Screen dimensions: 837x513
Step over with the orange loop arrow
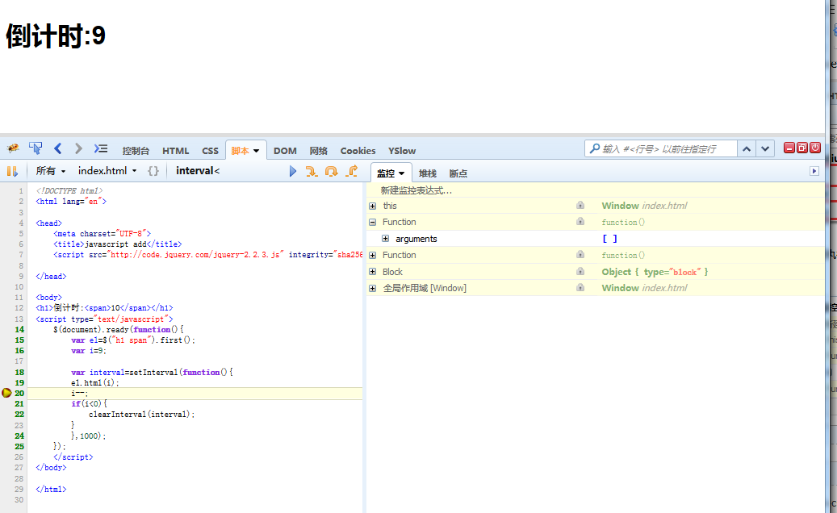tap(332, 171)
